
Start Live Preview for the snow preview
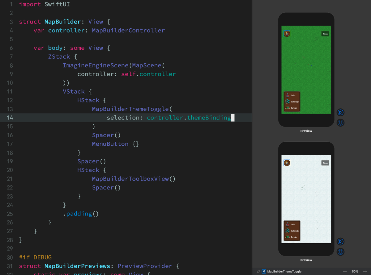340,241
